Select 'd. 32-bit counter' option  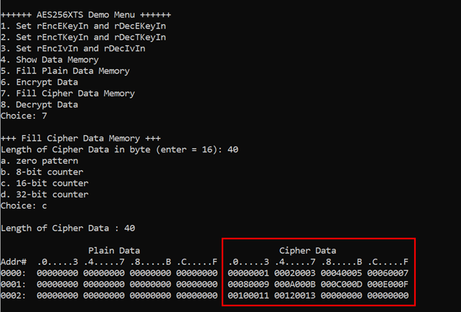point(44,194)
